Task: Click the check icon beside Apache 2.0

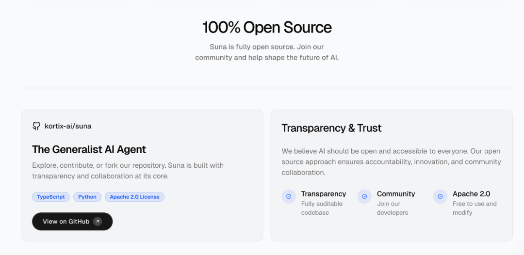Action: click(440, 197)
